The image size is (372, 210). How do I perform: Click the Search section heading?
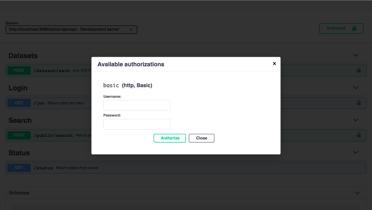coord(20,120)
